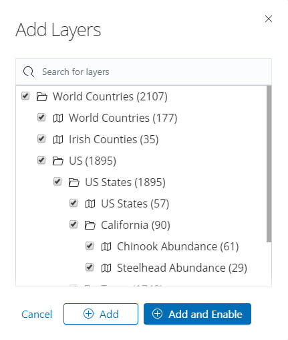Click the search magnifier icon
This screenshot has height=340, width=288.
[29, 72]
